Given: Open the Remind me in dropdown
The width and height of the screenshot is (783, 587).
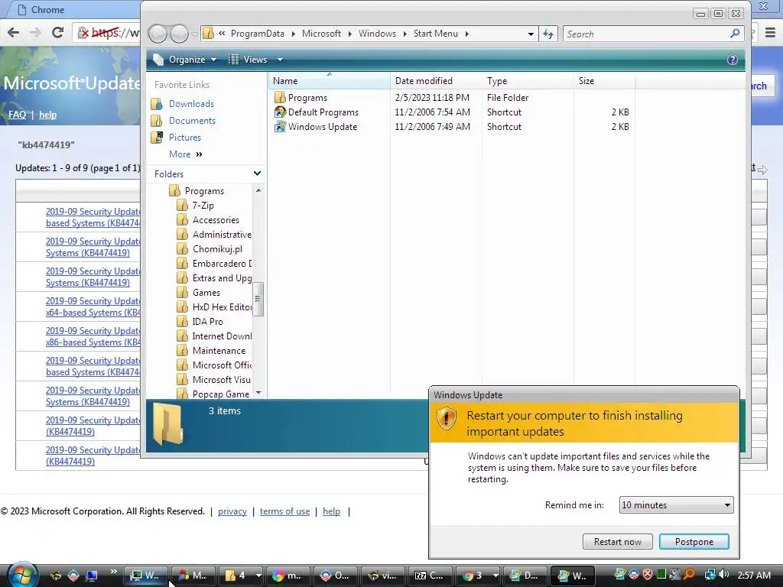Looking at the screenshot, I should (x=676, y=504).
